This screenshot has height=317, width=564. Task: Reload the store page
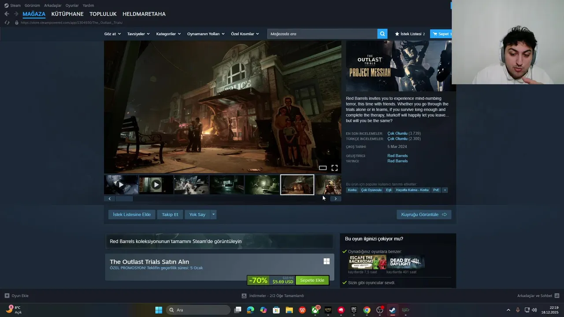(7, 22)
